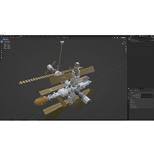
Task: Open the View Layer properties tab
Action: coord(128,96)
